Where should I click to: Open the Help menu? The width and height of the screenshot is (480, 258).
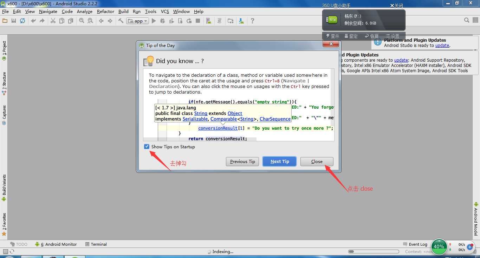[x=199, y=11]
